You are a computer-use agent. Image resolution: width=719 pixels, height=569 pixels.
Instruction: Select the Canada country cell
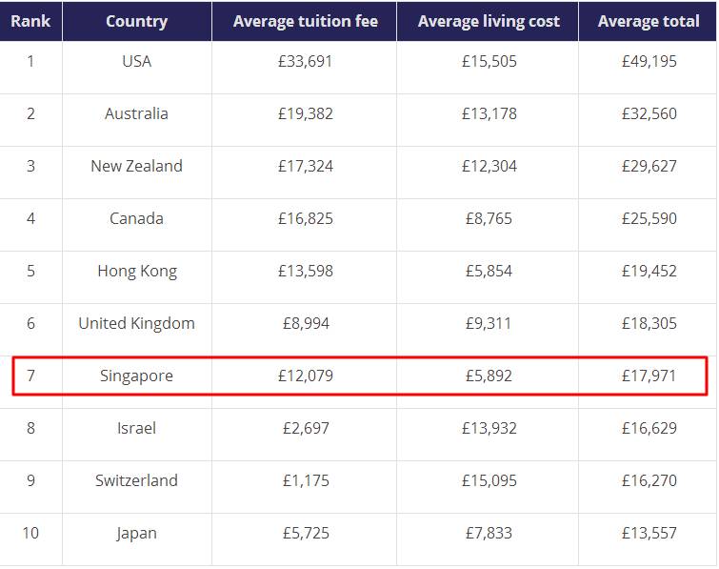136,218
